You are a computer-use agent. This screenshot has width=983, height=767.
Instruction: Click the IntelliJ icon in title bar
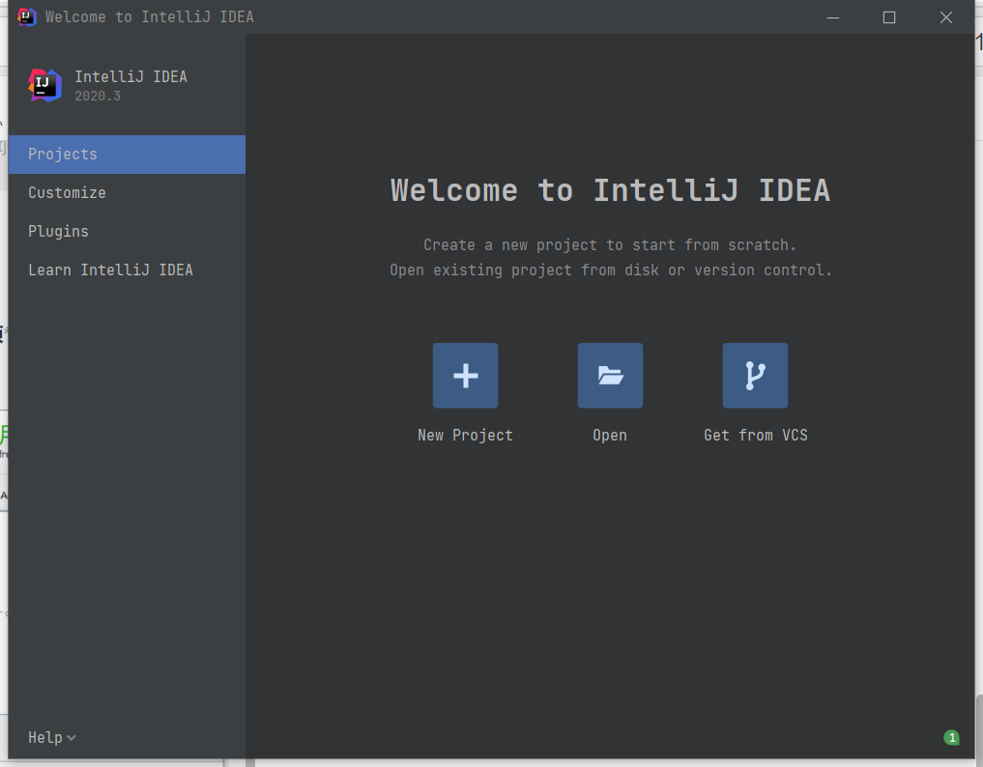tap(27, 17)
